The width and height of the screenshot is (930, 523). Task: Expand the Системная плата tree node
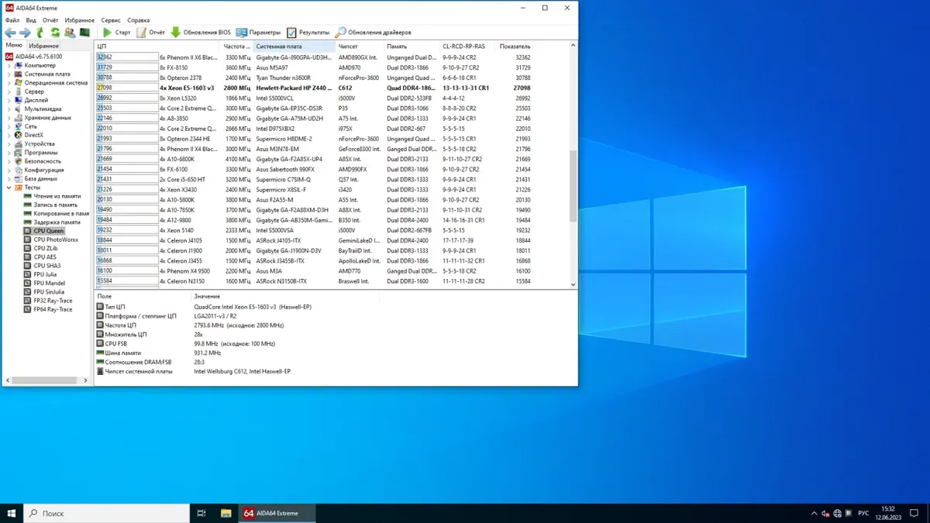(x=9, y=74)
